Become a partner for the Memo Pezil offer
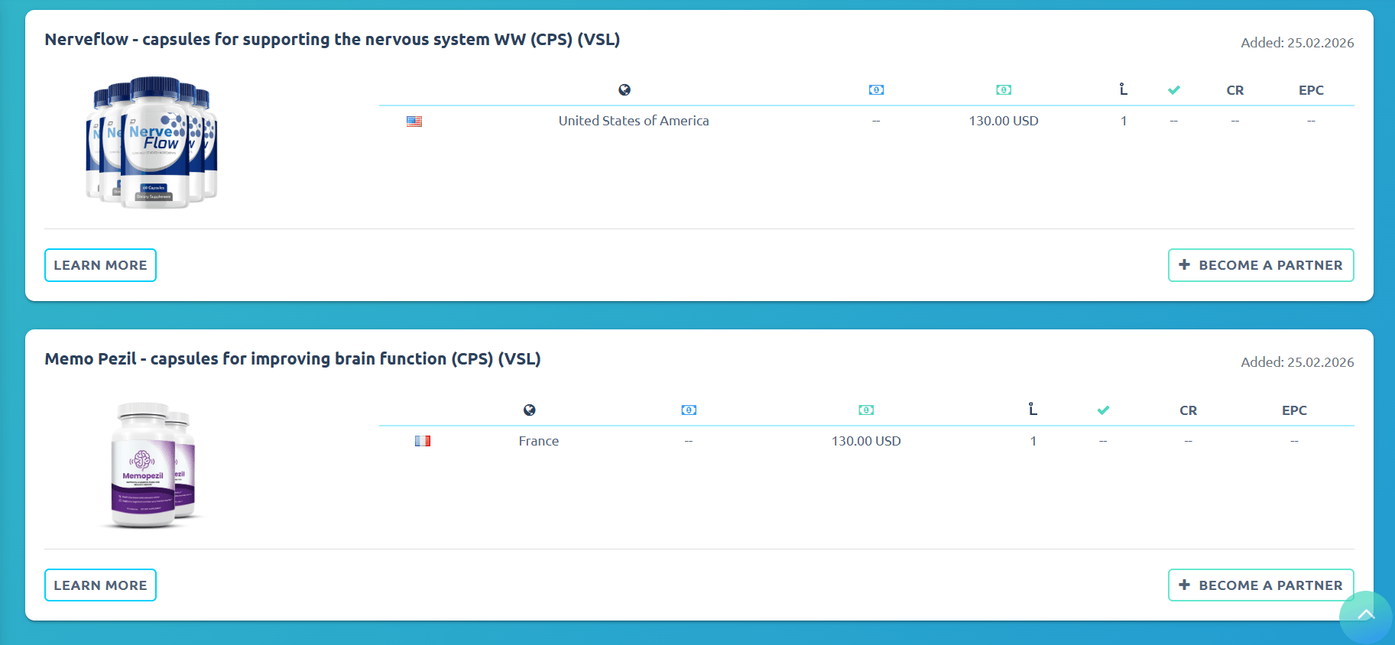Viewport: 1395px width, 645px height. pyautogui.click(x=1261, y=585)
